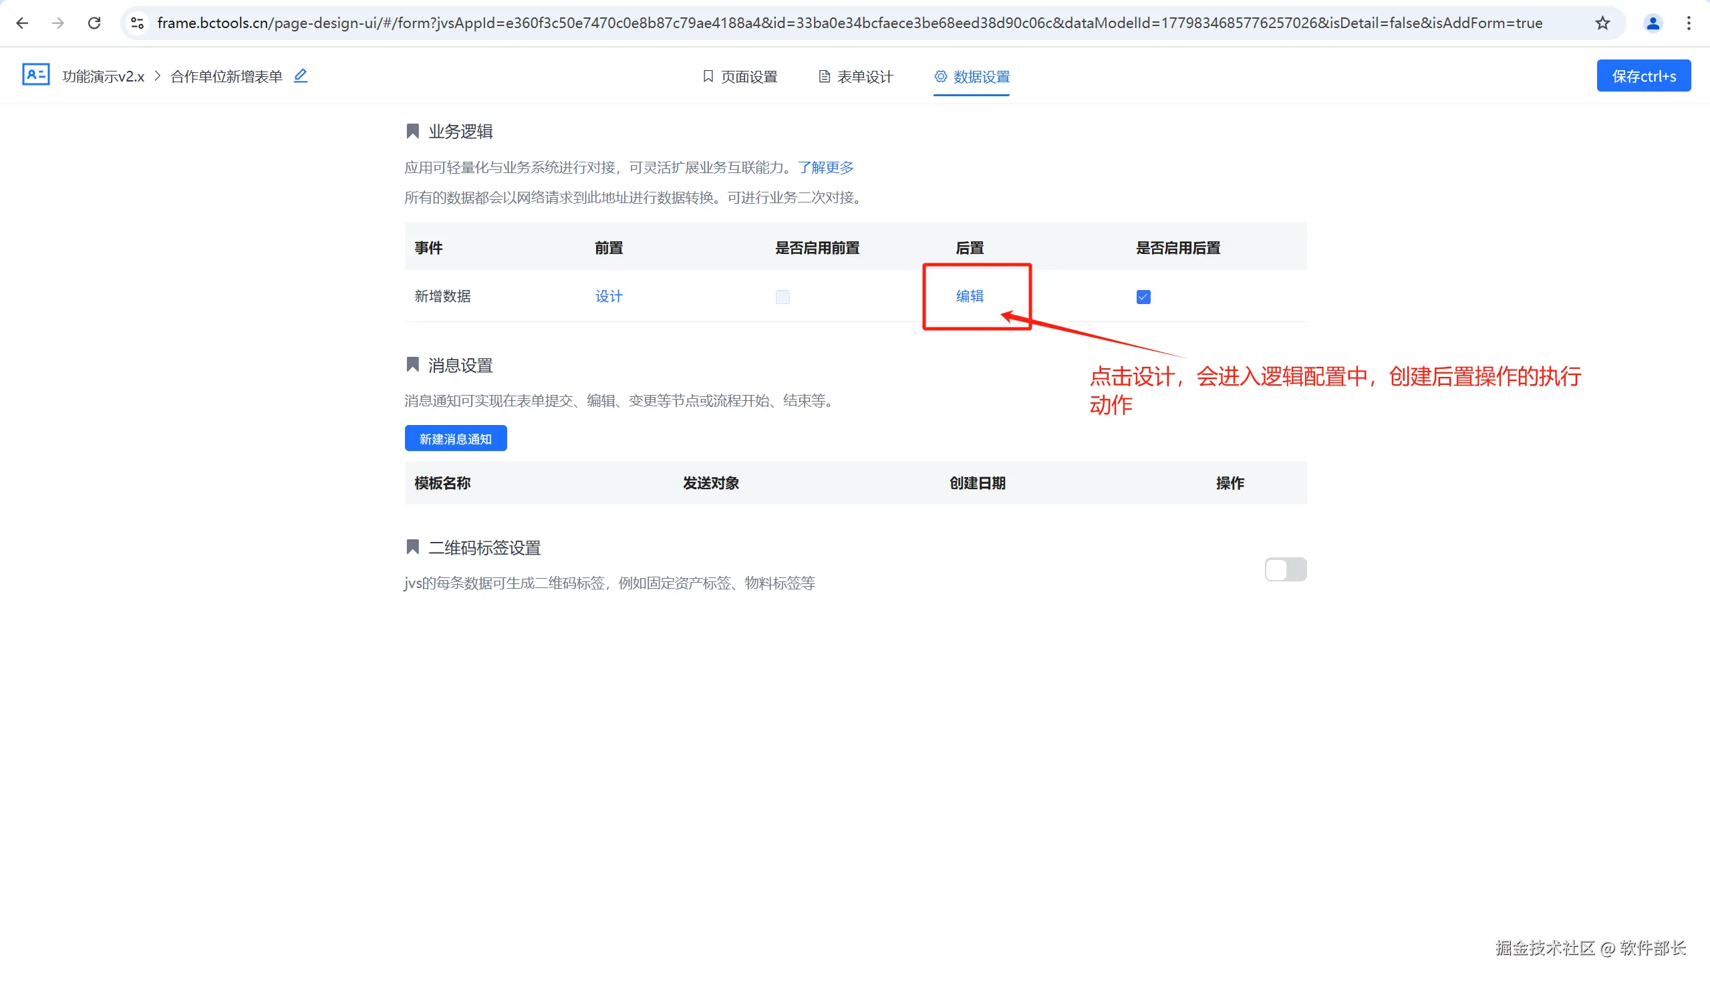Bookmark this page with star icon
Screen dimensions: 1710x981
coord(1602,23)
